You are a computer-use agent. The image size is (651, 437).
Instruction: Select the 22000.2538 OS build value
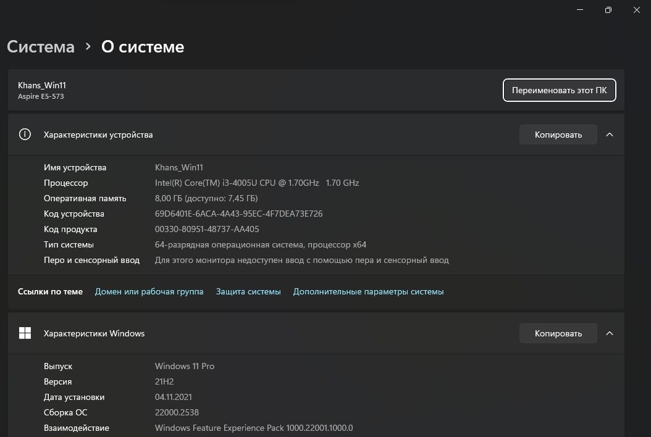tap(177, 412)
